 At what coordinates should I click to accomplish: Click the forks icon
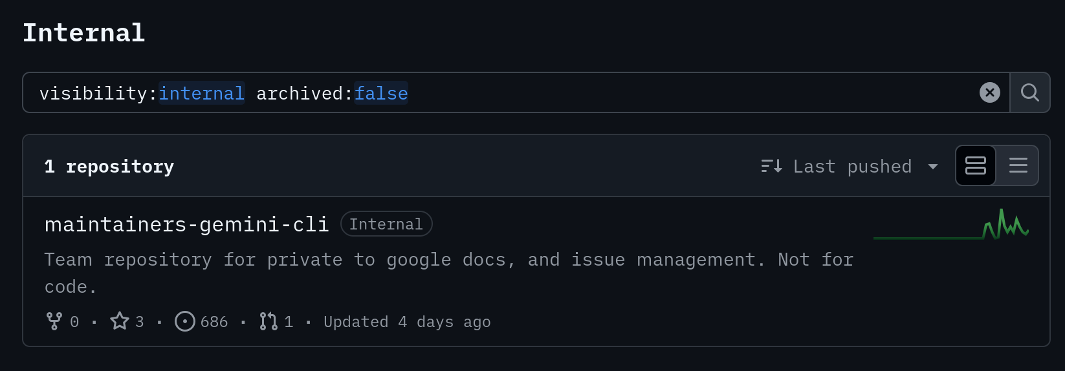coord(54,321)
